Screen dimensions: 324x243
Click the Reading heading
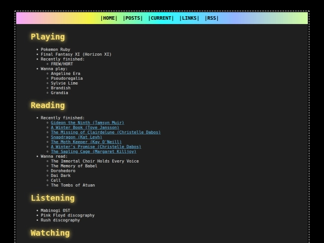coord(48,105)
